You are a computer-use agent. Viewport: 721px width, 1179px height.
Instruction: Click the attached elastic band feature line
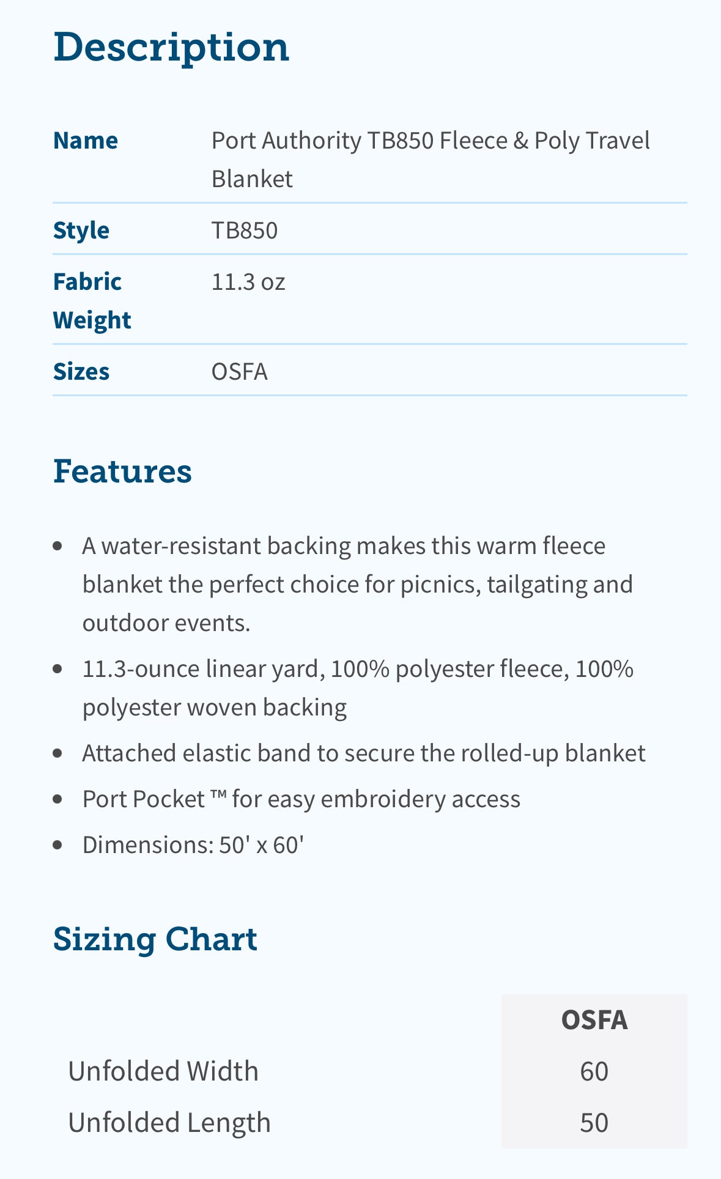(x=364, y=753)
